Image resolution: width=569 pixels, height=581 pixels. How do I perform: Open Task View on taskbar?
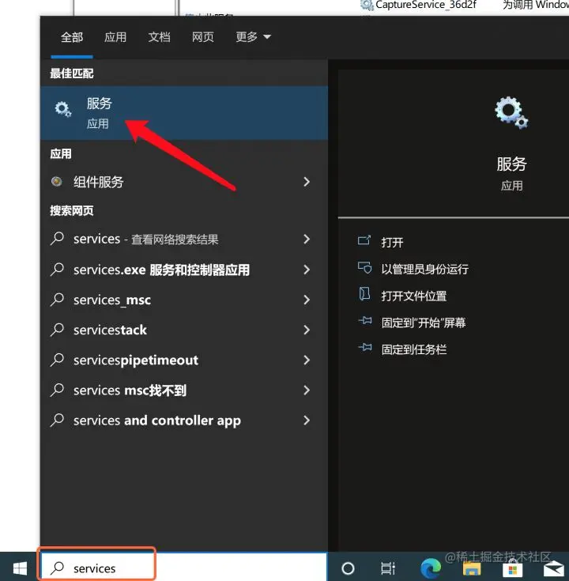(388, 568)
